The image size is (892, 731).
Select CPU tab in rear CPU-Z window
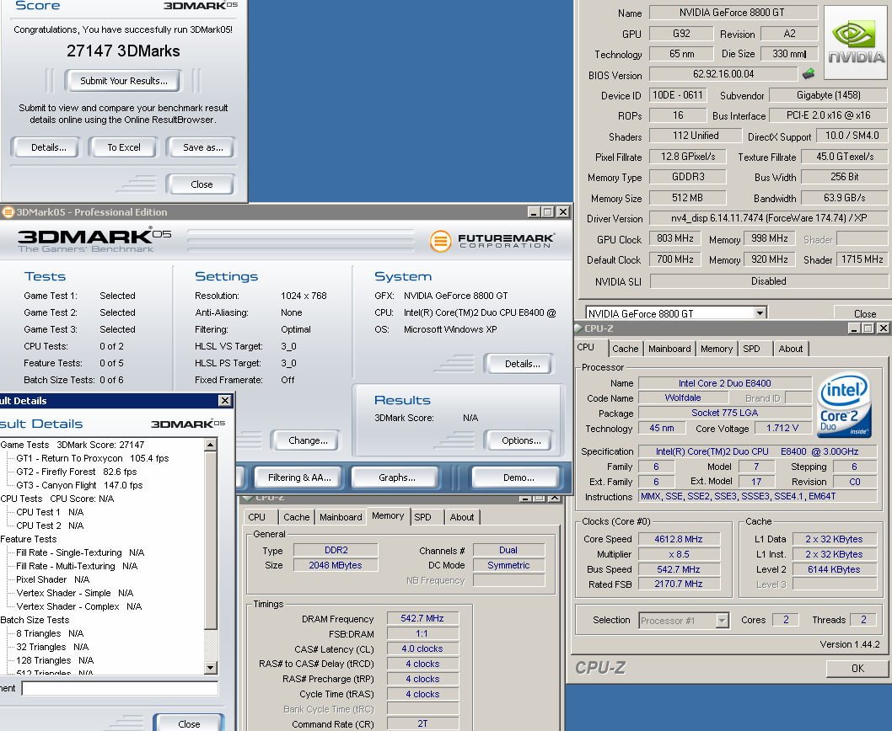click(x=256, y=517)
